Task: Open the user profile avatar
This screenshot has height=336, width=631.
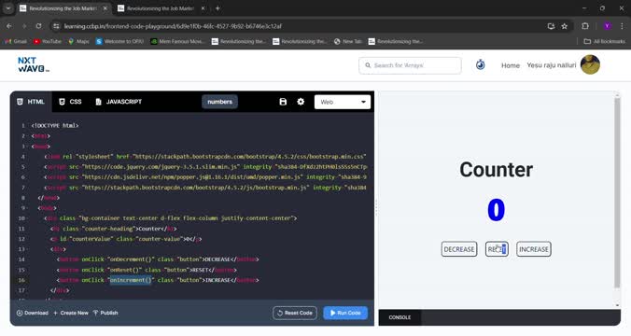Action: 590,64
